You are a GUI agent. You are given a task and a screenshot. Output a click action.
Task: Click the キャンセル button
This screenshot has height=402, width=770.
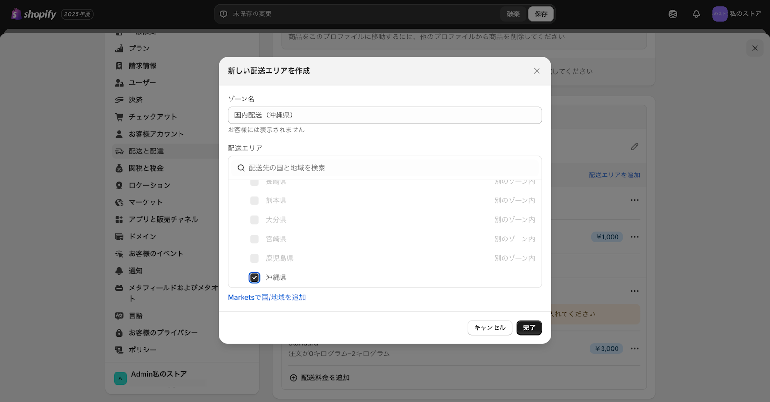490,327
